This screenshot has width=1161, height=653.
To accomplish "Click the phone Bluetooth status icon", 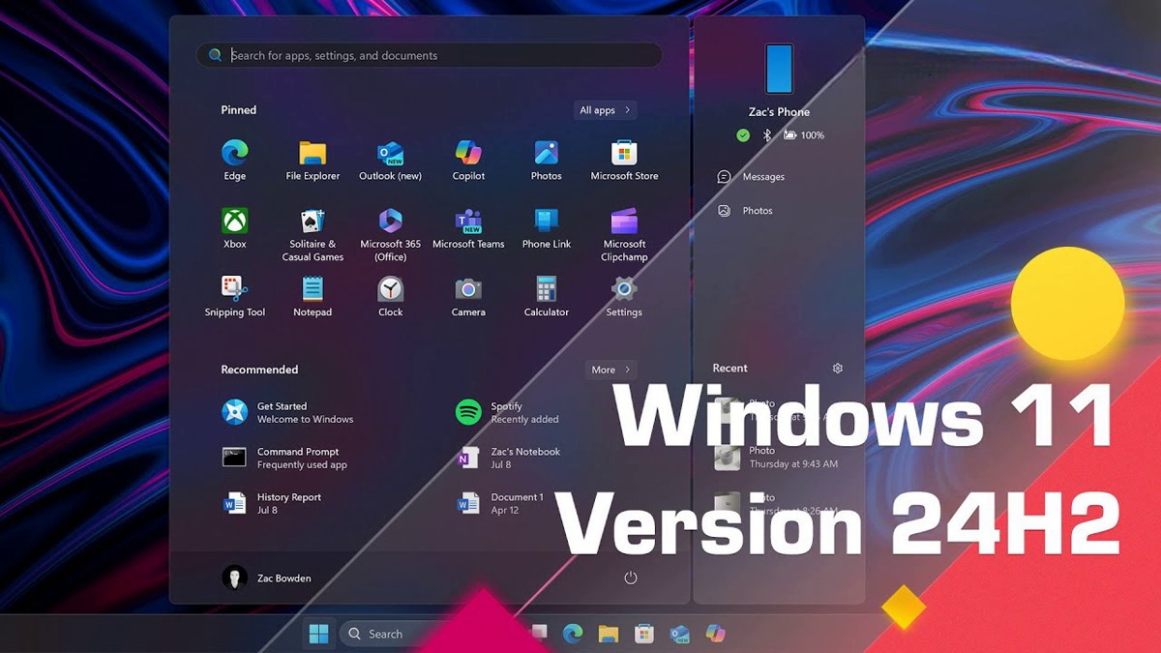I will pyautogui.click(x=766, y=135).
